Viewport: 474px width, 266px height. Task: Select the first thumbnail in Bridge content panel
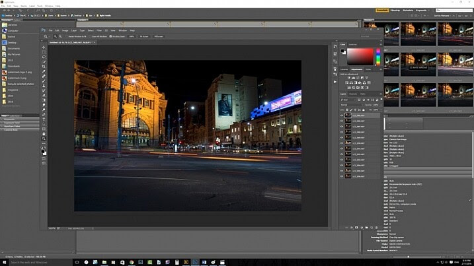pyautogui.click(x=382, y=34)
